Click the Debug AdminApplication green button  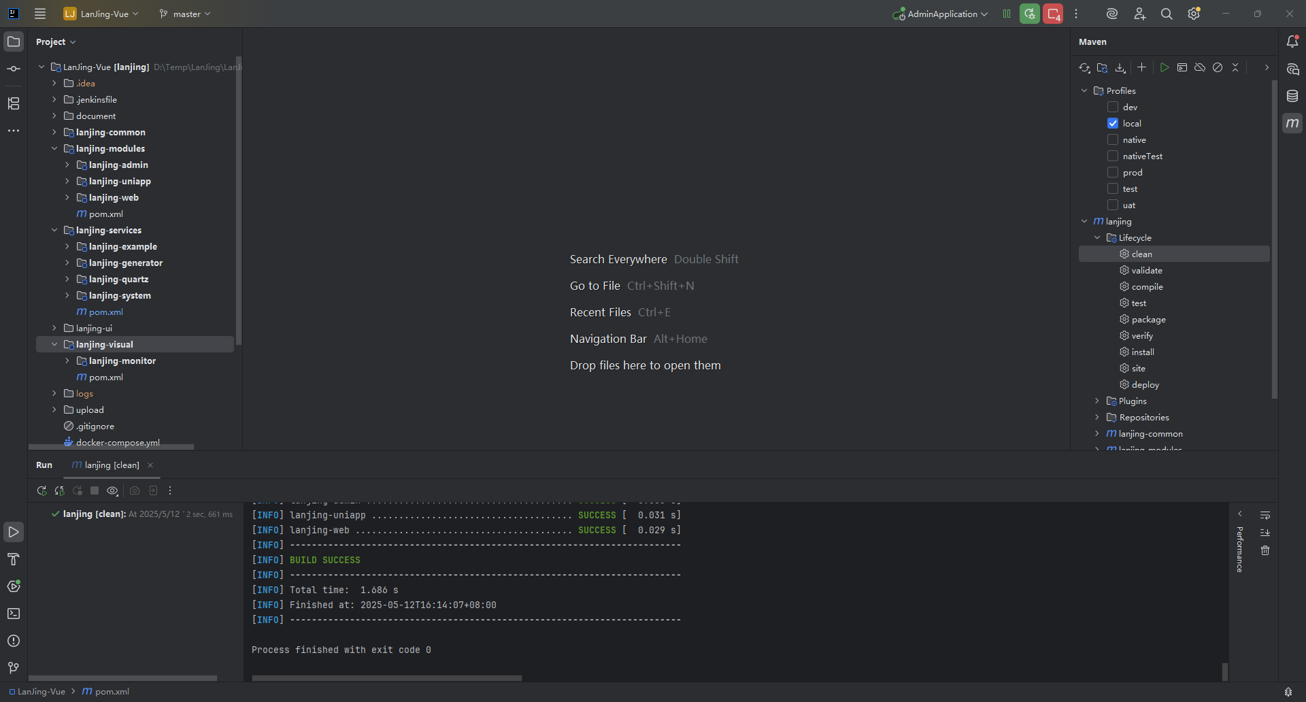(1030, 14)
